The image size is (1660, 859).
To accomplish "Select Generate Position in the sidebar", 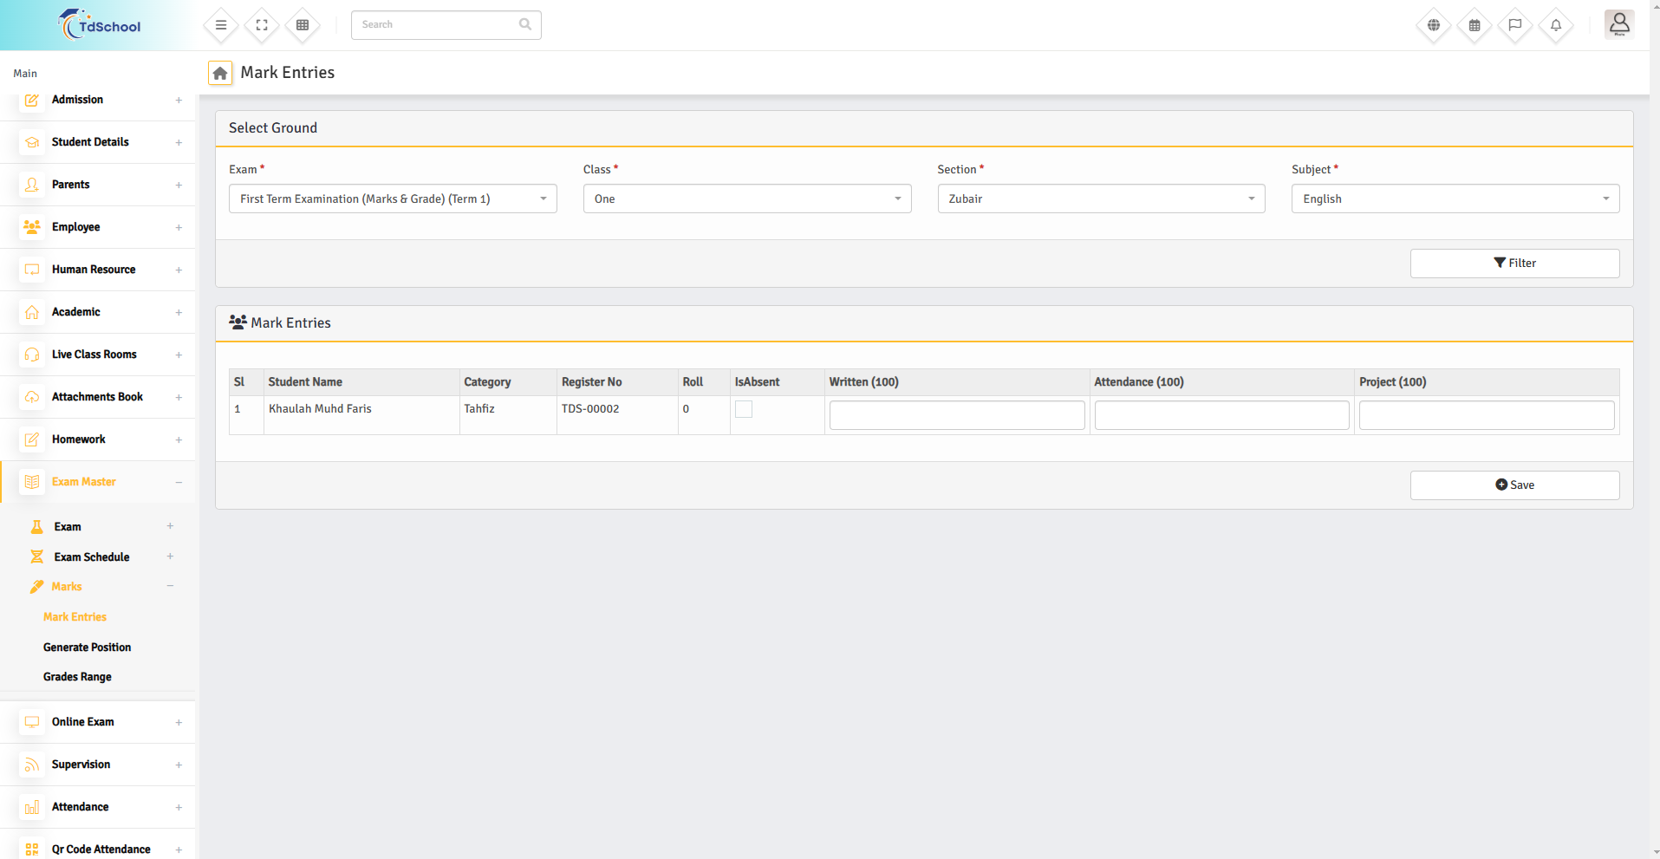I will point(87,648).
